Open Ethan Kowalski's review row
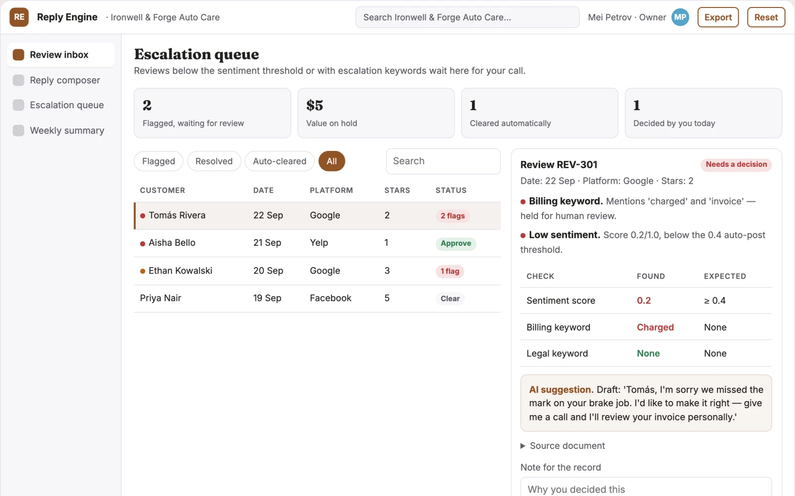795x496 pixels. (318, 271)
